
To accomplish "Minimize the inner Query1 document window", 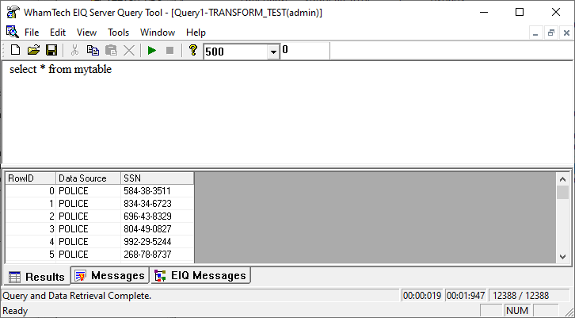I will (535, 33).
